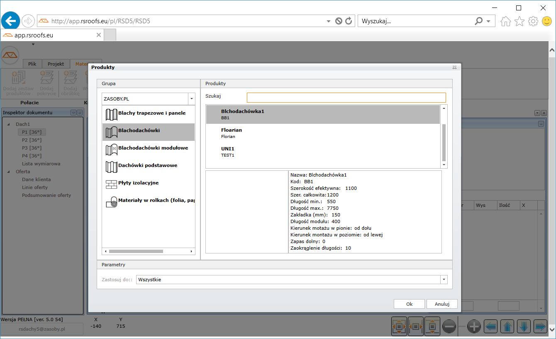556x339 pixels.
Task: Click the group list horizontal scrollbar
Action: 136,251
